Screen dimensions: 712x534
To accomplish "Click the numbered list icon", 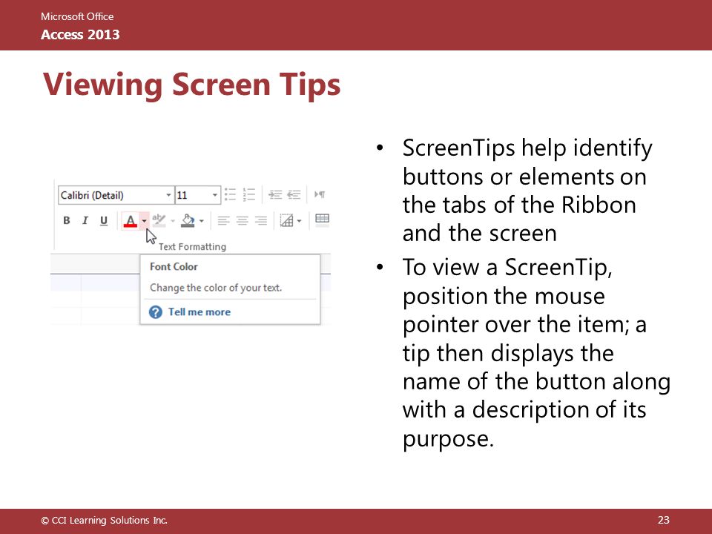I will point(249,194).
